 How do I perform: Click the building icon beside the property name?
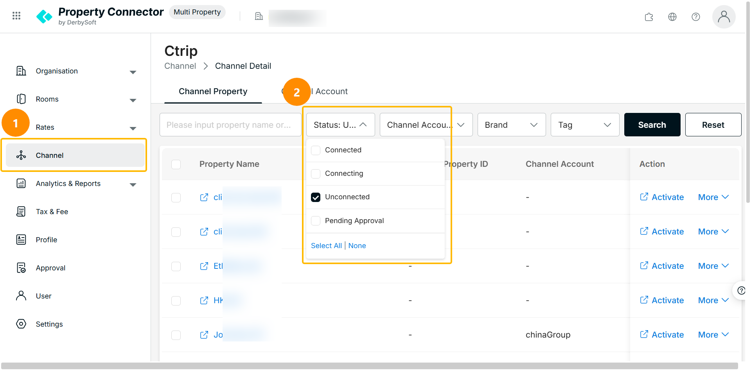click(259, 16)
